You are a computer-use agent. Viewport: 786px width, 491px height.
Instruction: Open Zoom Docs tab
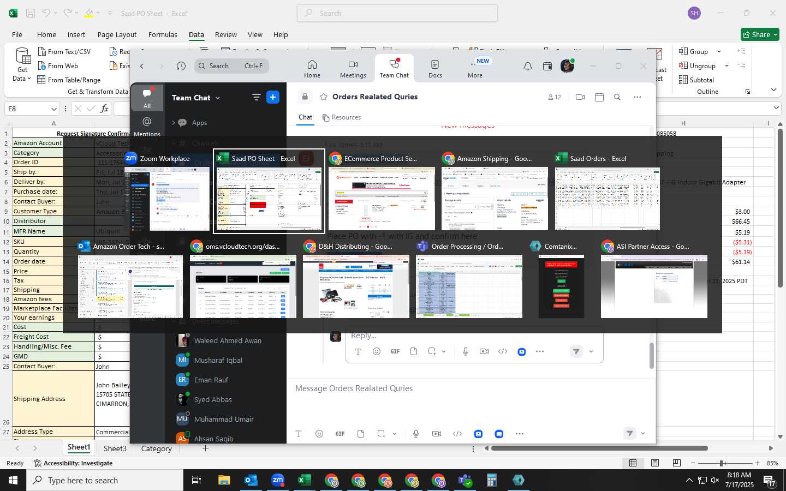[435, 69]
